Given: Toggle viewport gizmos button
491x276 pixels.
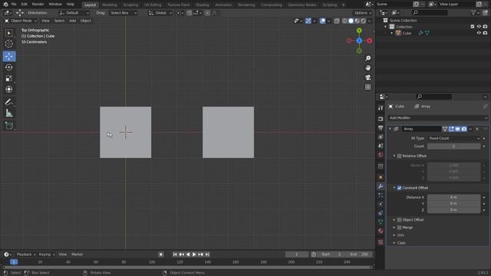Looking at the screenshot, I should (x=308, y=21).
